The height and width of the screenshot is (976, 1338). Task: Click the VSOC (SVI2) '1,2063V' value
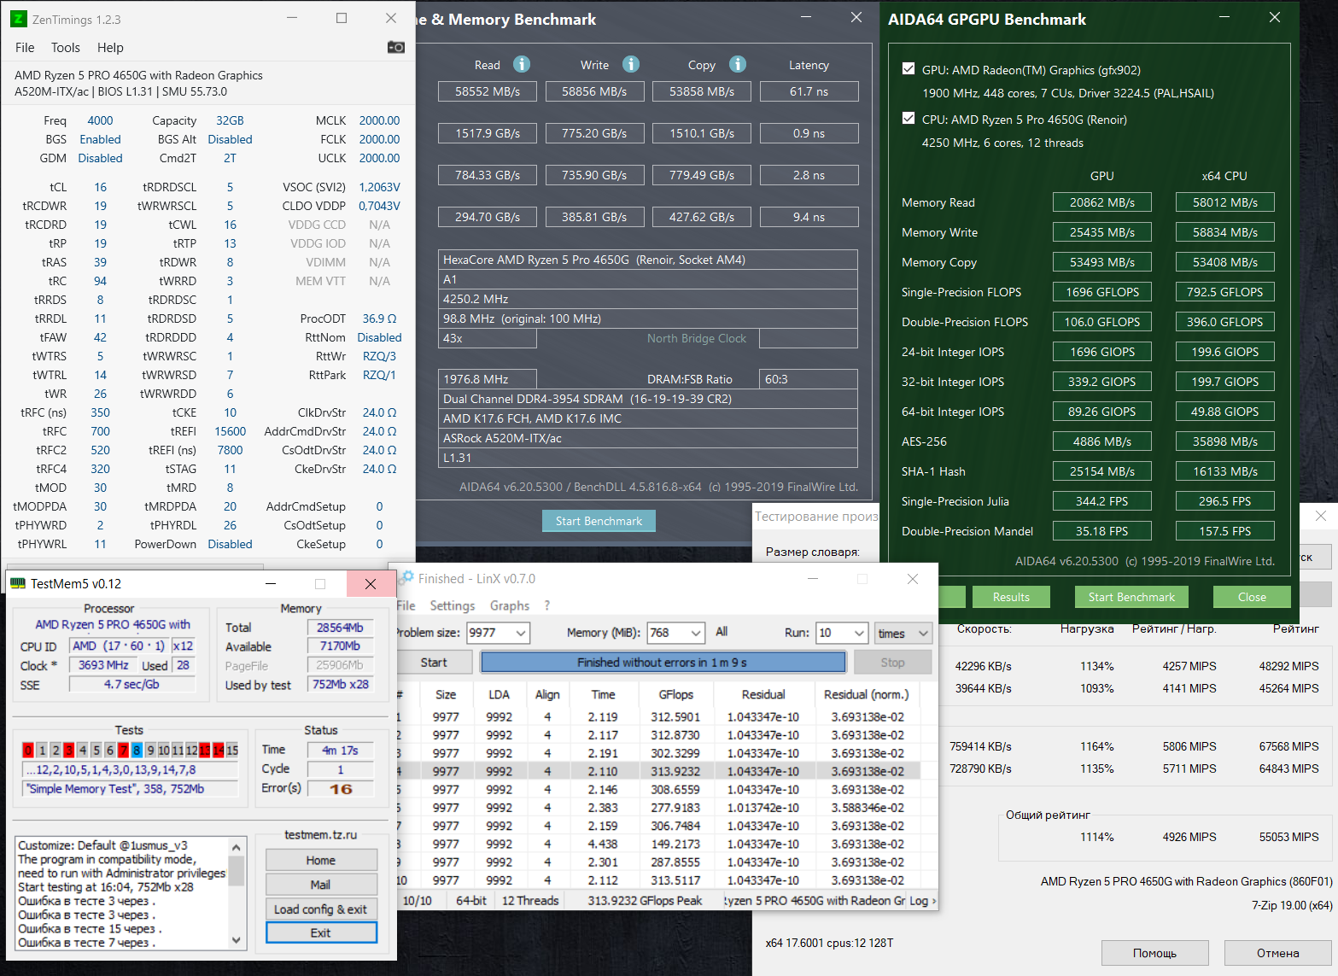click(x=379, y=187)
